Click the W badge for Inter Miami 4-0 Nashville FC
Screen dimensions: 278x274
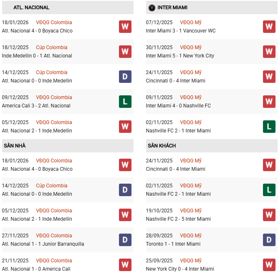pos(269,102)
